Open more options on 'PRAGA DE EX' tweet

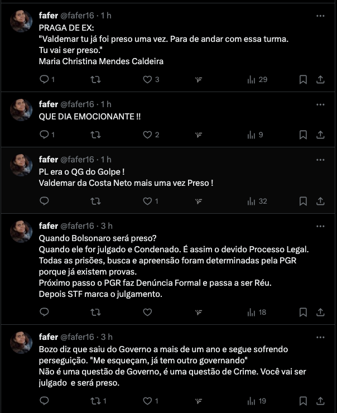pyautogui.click(x=320, y=16)
